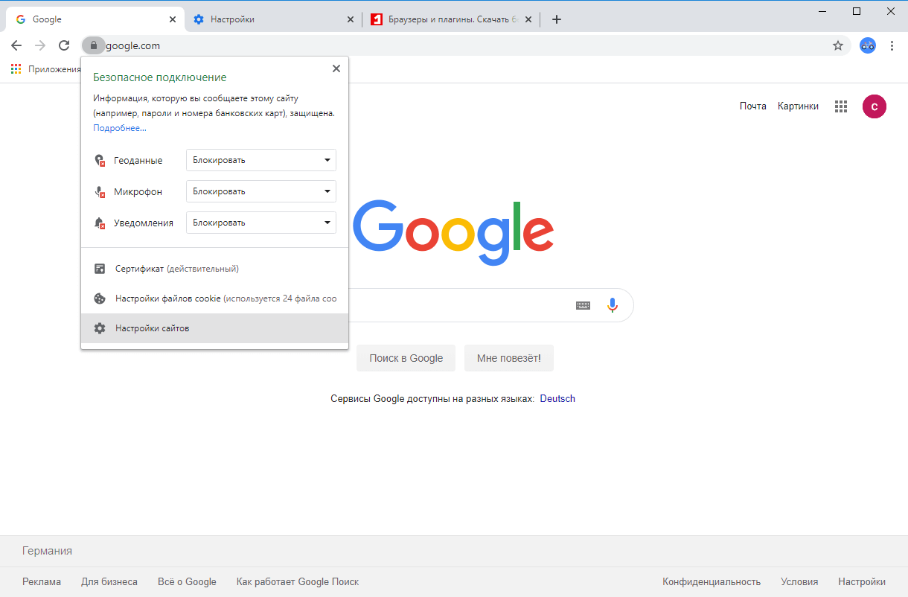Click the back navigation arrow

[16, 45]
